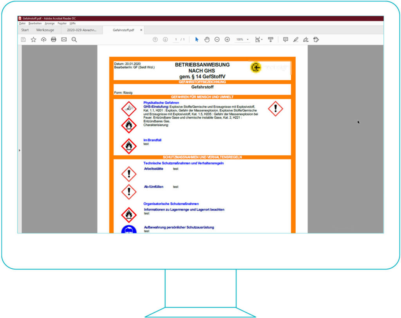401x318 pixels.
Task: Open the Add Comment sticky note icon
Action: (x=285, y=39)
